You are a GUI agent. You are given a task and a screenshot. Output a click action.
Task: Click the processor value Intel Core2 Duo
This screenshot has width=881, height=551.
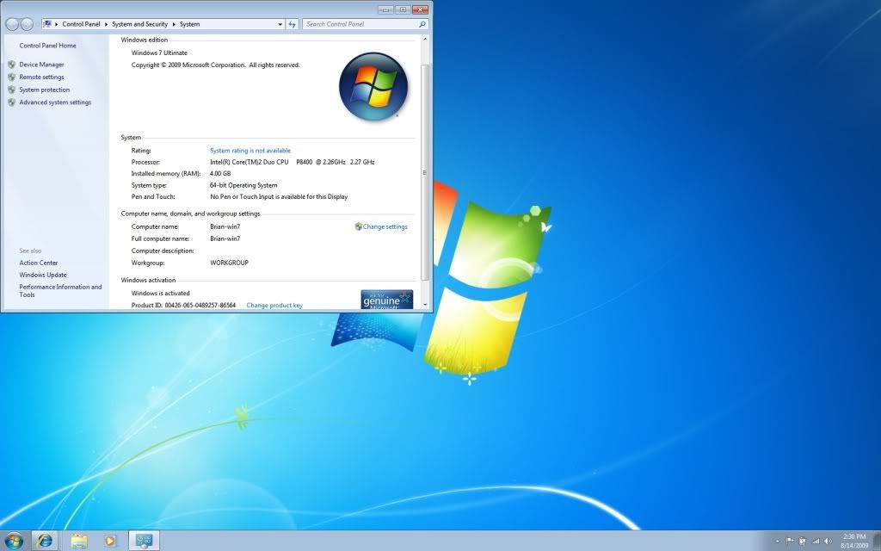(293, 162)
